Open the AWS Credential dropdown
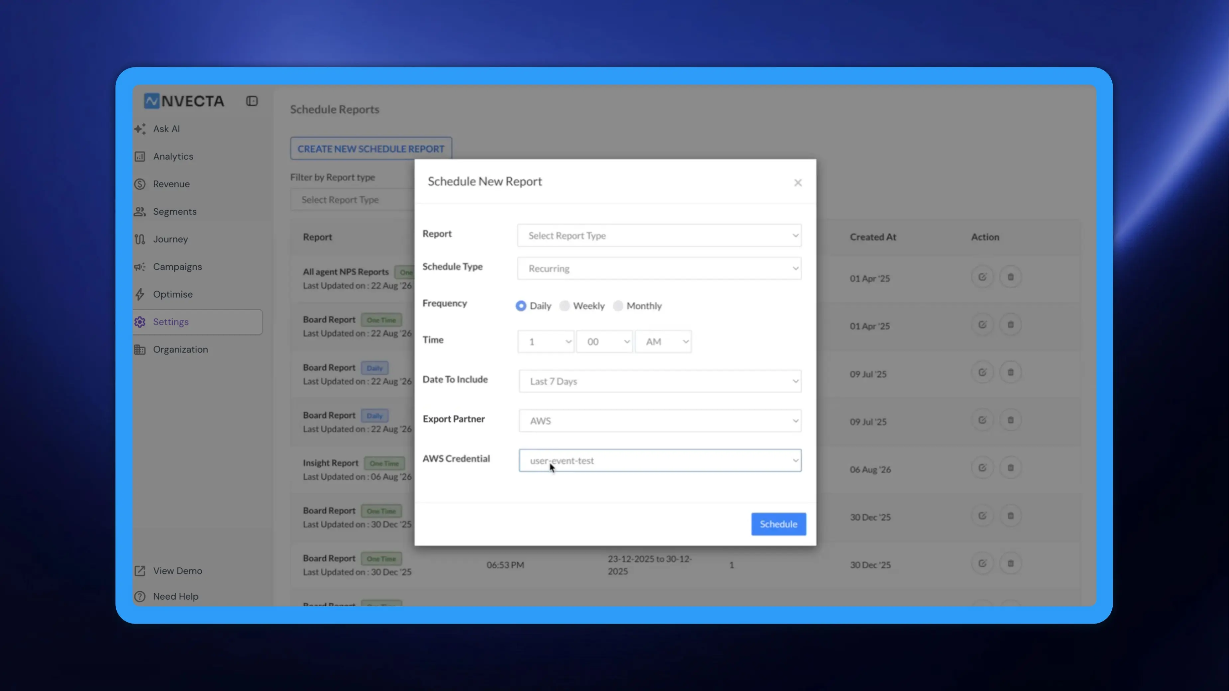Screen dimensions: 1229x691 (x=660, y=461)
